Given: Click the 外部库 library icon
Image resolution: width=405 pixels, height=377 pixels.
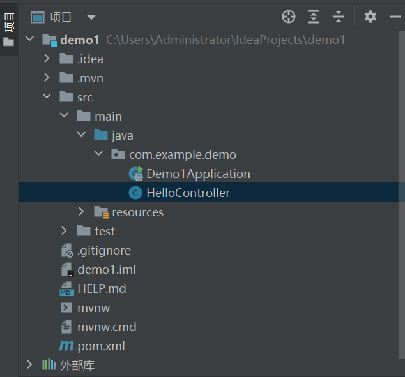Looking at the screenshot, I should [49, 365].
